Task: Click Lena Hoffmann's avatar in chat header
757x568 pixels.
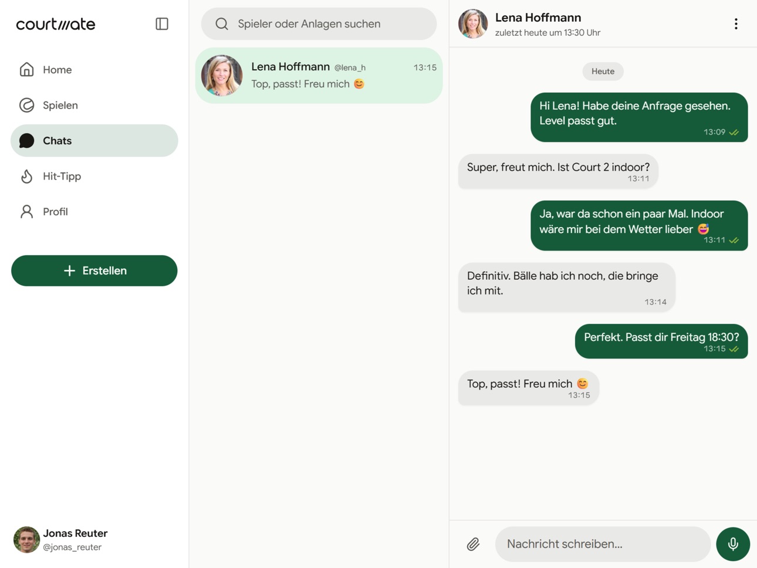Action: pyautogui.click(x=473, y=24)
